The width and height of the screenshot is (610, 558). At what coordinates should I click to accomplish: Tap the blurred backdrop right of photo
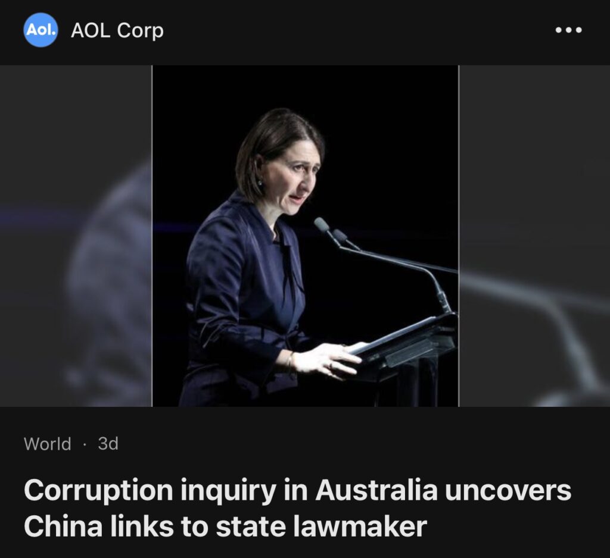534,236
